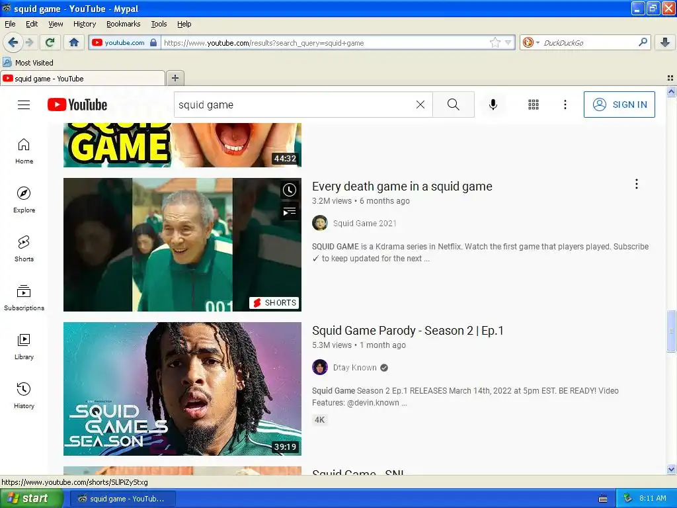Open Dtay Known channel name

click(354, 368)
